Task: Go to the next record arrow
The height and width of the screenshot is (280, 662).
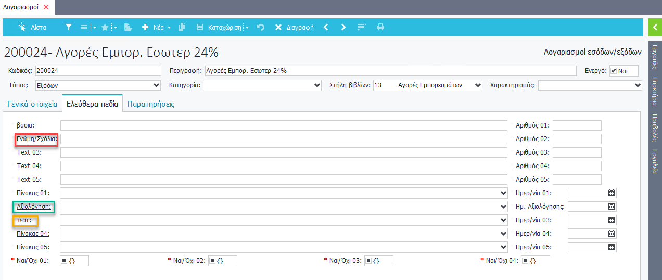Action: [x=343, y=27]
